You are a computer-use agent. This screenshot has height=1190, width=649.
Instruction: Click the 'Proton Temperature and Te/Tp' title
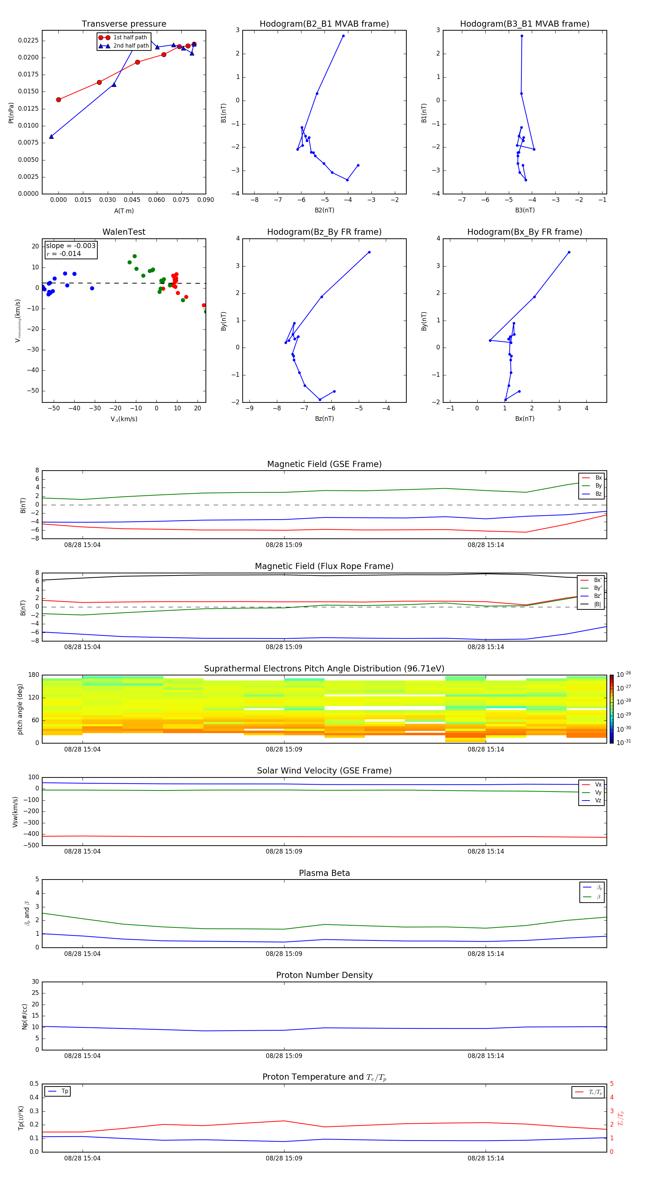[x=324, y=1077]
